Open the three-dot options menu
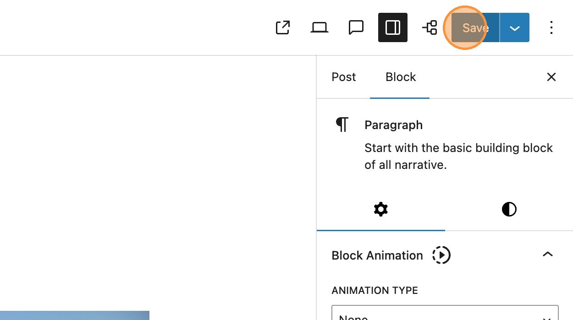 click(551, 27)
